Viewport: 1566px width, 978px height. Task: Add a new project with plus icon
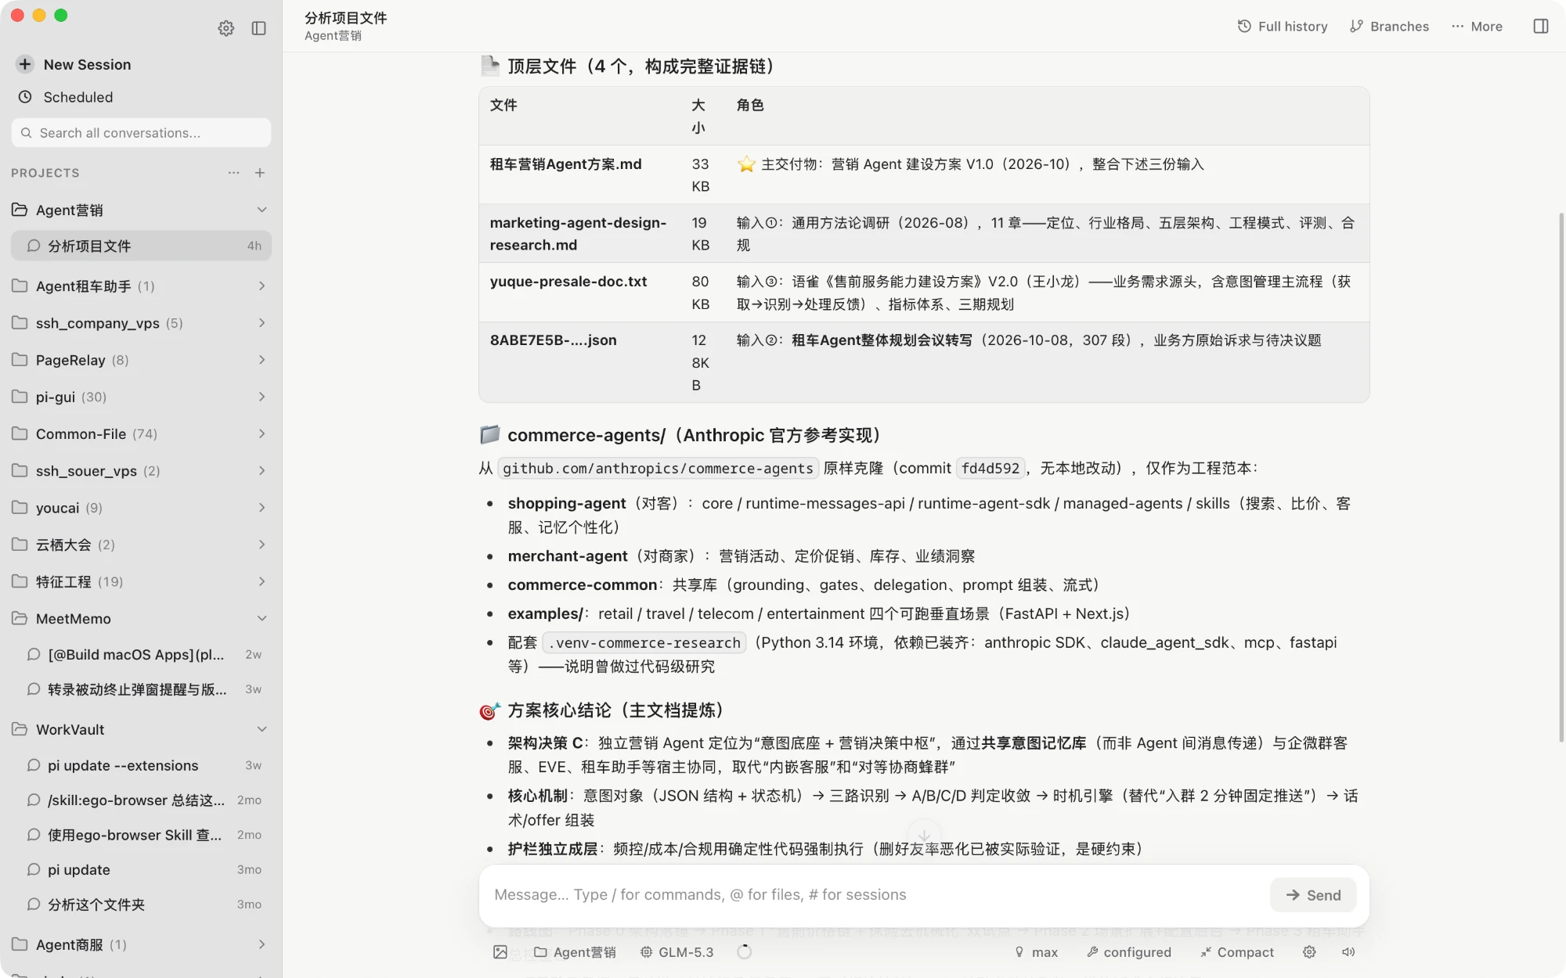pyautogui.click(x=260, y=173)
